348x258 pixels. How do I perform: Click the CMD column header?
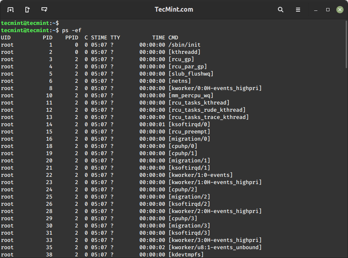[x=173, y=37]
